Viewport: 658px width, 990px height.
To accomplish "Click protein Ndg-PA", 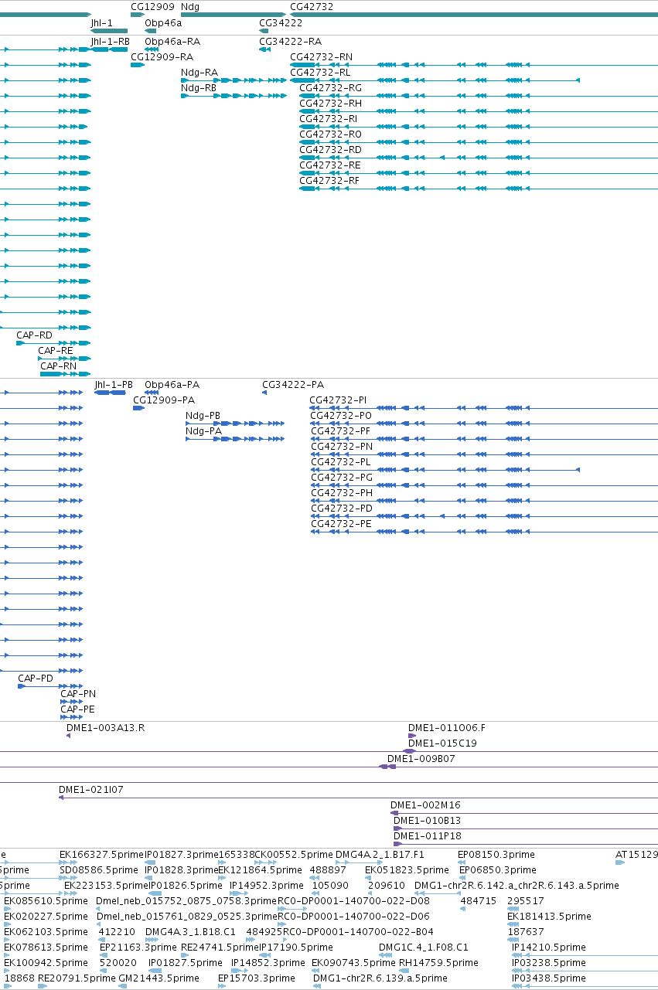I will [203, 430].
